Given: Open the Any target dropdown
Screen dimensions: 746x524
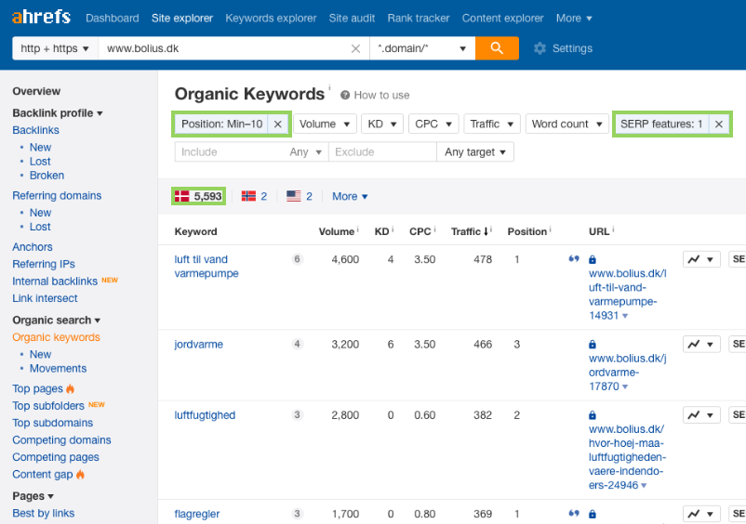Looking at the screenshot, I should [x=475, y=152].
